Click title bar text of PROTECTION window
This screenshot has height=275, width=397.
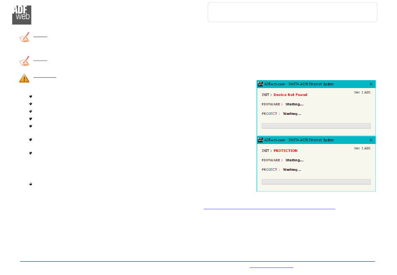[x=299, y=140]
